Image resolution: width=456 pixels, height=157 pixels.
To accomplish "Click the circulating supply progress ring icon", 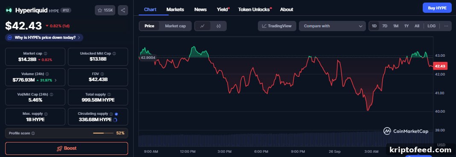I will [115, 120].
